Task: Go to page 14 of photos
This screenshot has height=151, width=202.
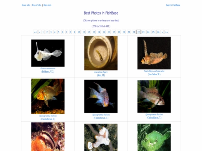Action: [99, 32]
